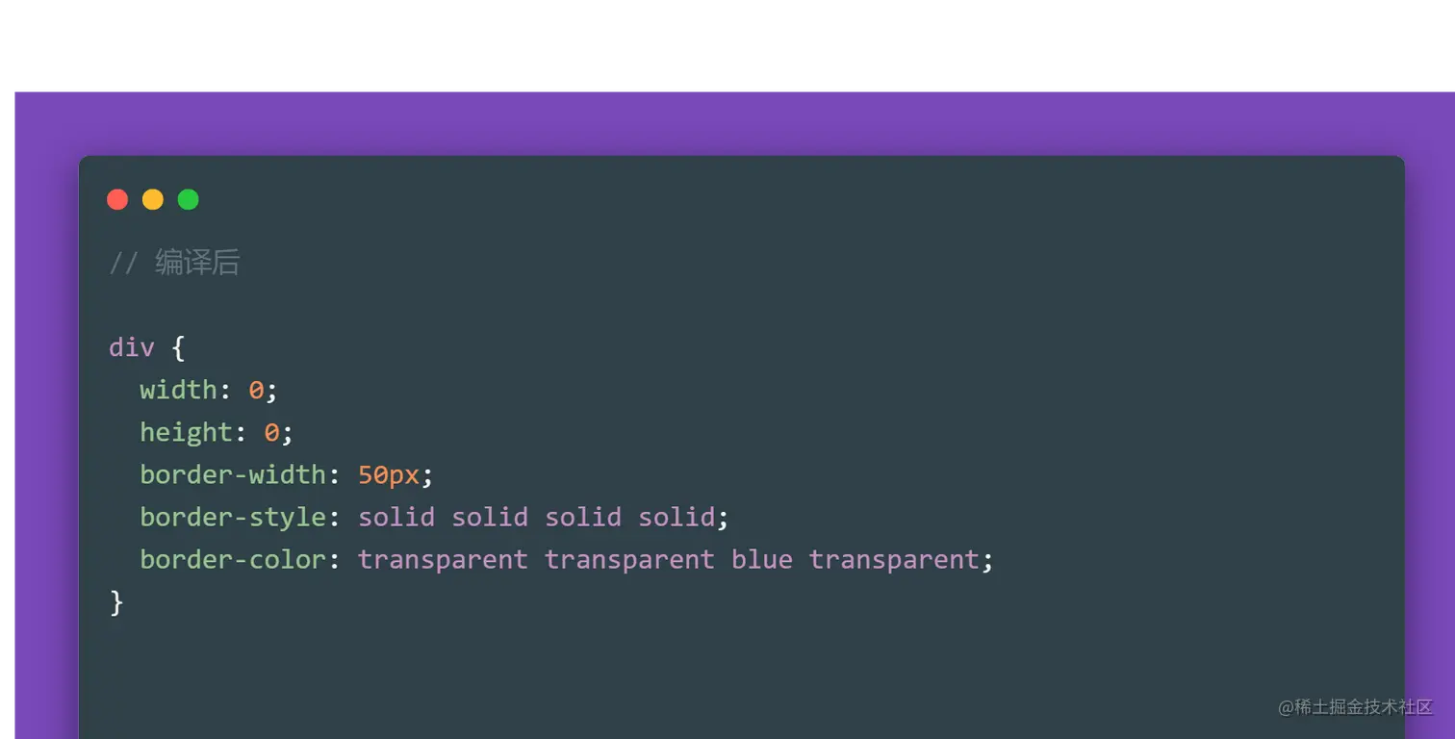Click the first "solid" value
The height and width of the screenshot is (739, 1455).
point(396,517)
